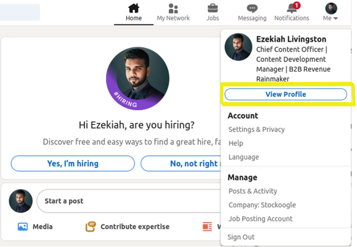Viewport: 357px width, 247px height.
Task: Click the No, not right now button
Action: click(x=181, y=164)
